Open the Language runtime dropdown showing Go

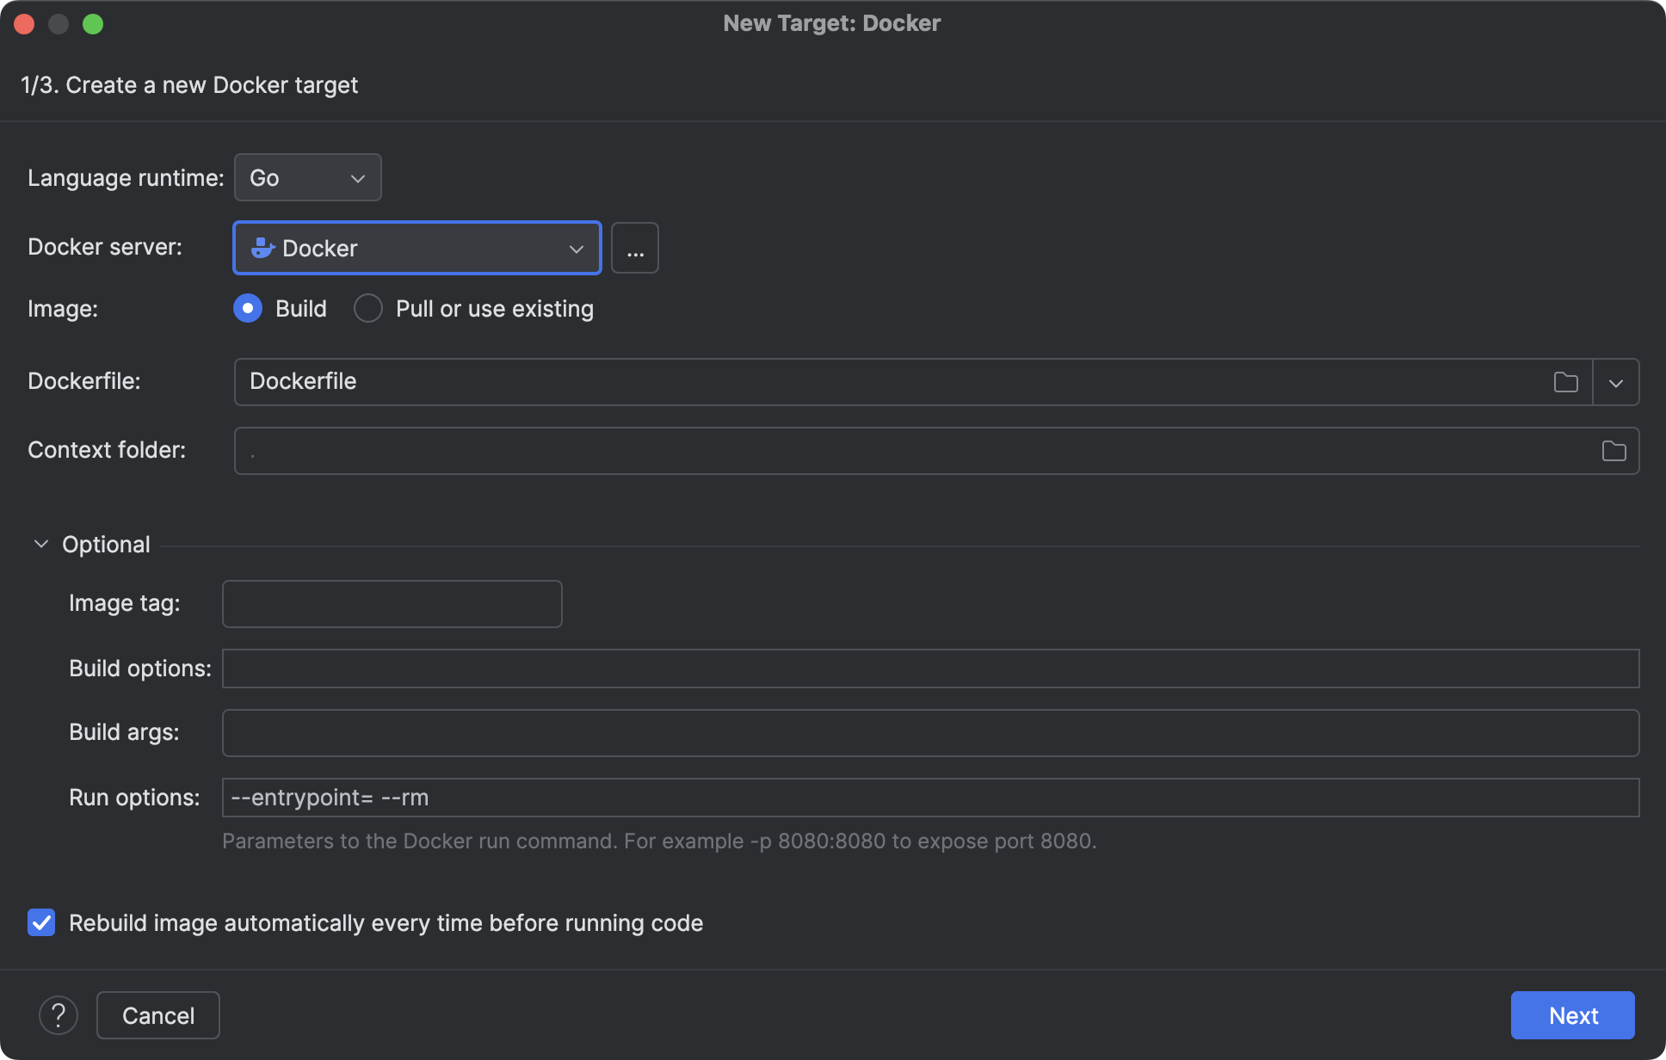[x=307, y=177]
